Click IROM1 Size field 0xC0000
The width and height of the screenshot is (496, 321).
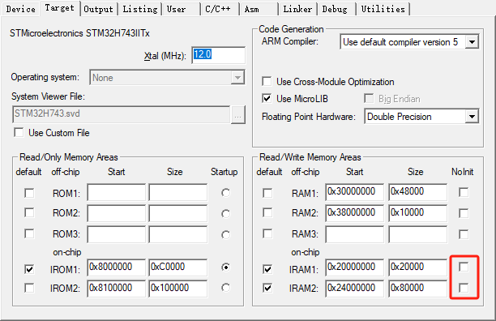click(178, 267)
